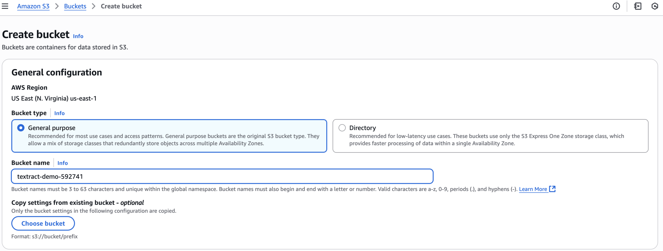663x251 pixels.
Task: Select the Directory bucket type radio
Action: point(342,128)
